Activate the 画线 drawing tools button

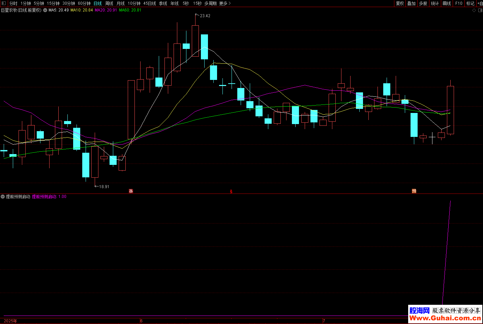point(447,3)
